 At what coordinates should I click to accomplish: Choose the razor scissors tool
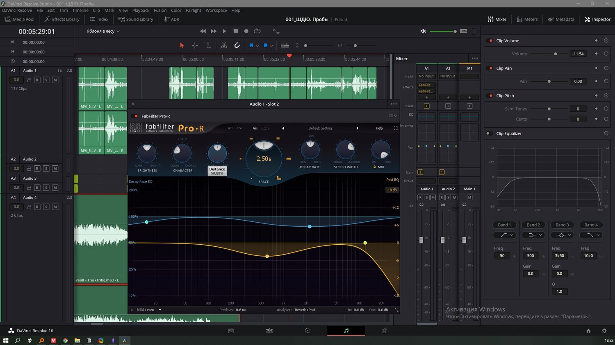tap(224, 45)
